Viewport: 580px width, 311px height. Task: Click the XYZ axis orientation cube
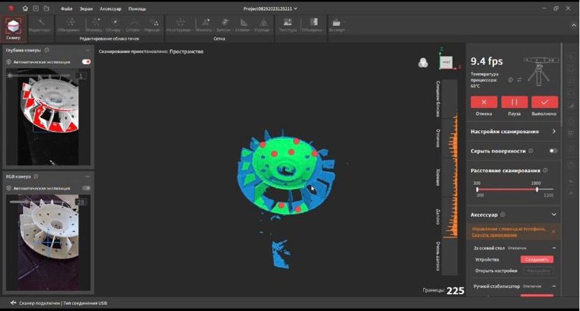445,61
